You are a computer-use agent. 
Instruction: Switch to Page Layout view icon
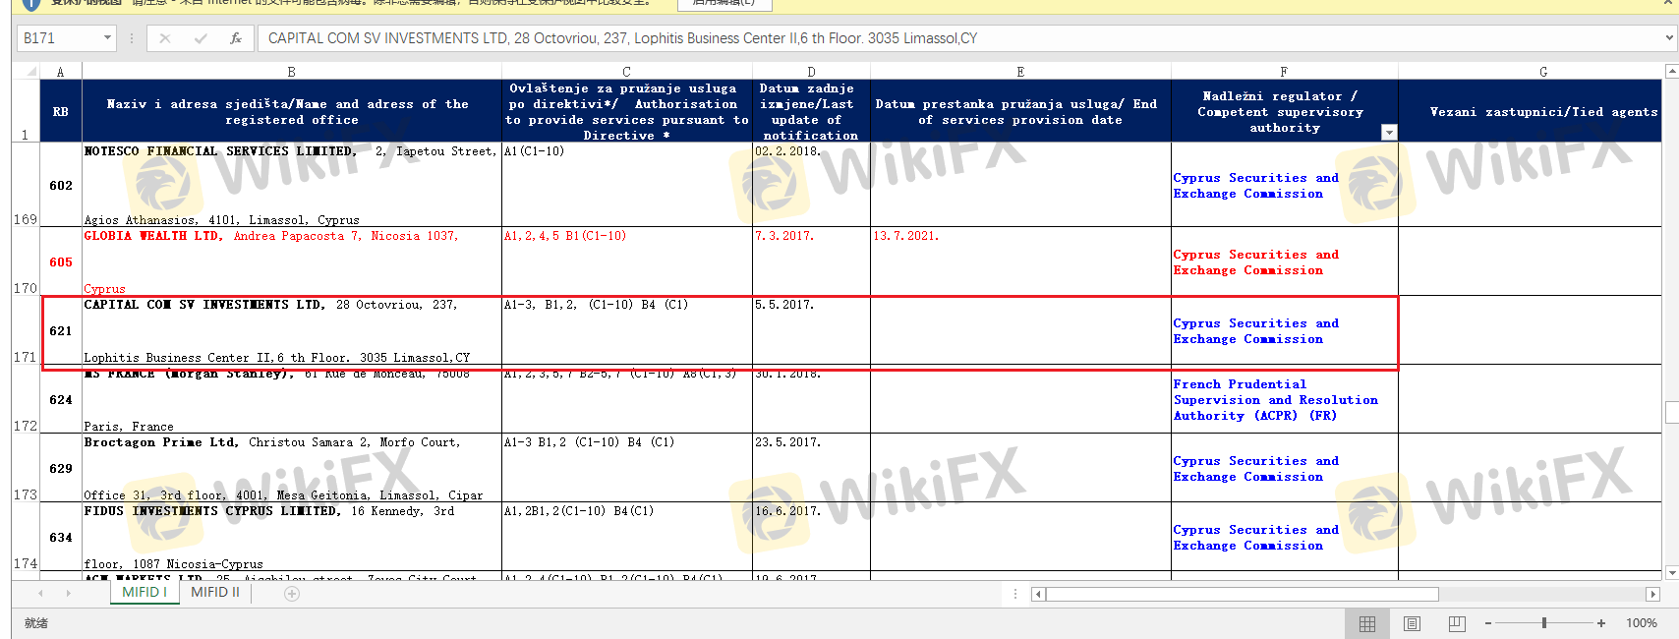(1413, 623)
